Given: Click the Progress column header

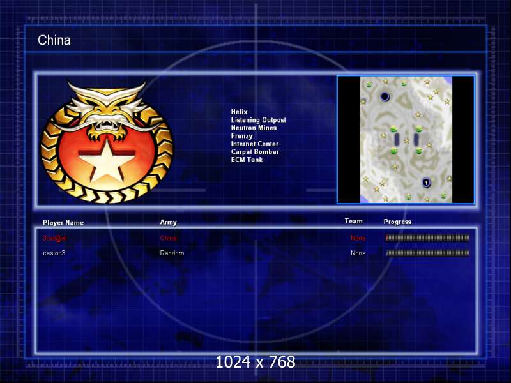Looking at the screenshot, I should coord(397,222).
